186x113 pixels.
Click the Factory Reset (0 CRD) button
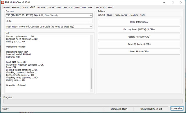tap(139, 37)
